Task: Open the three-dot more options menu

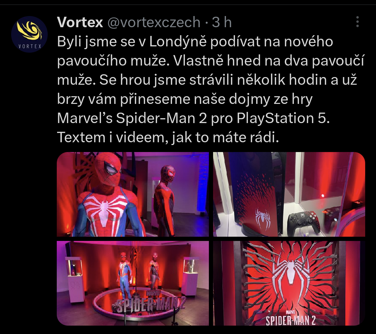Action: 357,22
